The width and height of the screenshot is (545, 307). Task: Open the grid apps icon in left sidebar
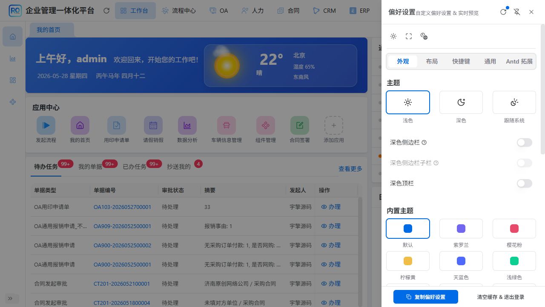tap(13, 80)
